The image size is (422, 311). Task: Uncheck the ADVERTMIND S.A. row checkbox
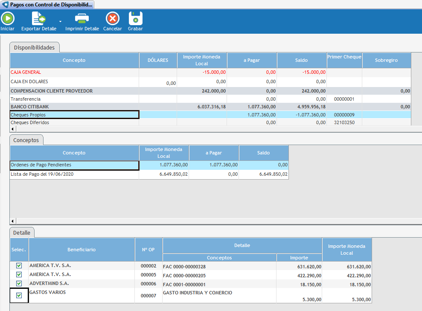[x=19, y=284]
